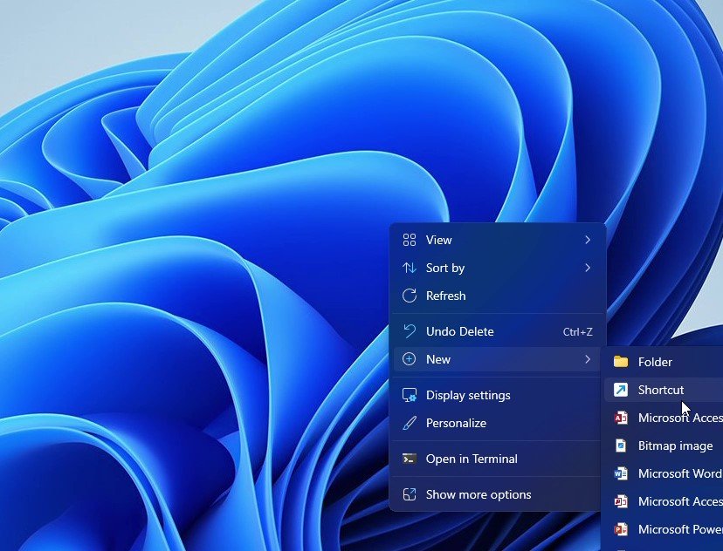Expand the View submenu chevron
This screenshot has width=723, height=551.
point(589,239)
